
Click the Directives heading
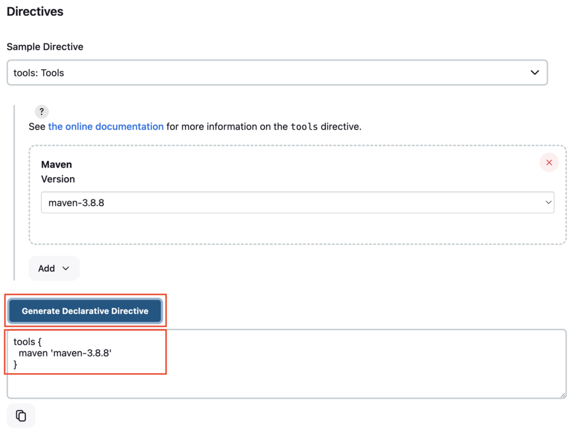click(x=35, y=11)
